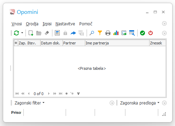This screenshot has width=175, height=126.
Task: Click the printer icon
Action: coord(108,33)
